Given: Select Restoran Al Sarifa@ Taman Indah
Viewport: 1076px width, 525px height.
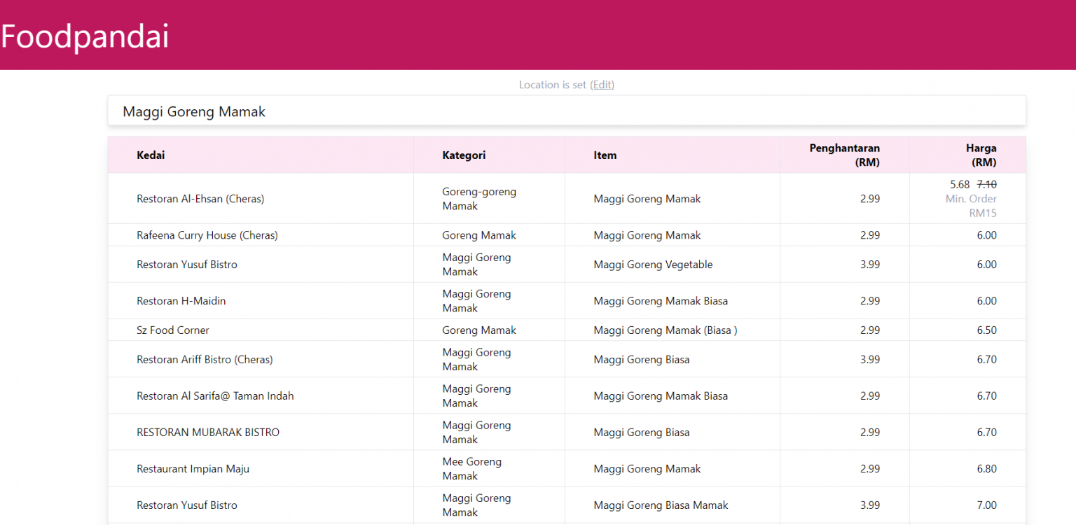Looking at the screenshot, I should click(215, 395).
